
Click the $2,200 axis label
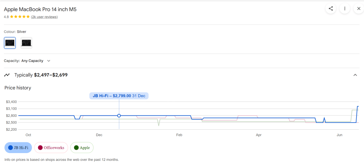(11, 129)
